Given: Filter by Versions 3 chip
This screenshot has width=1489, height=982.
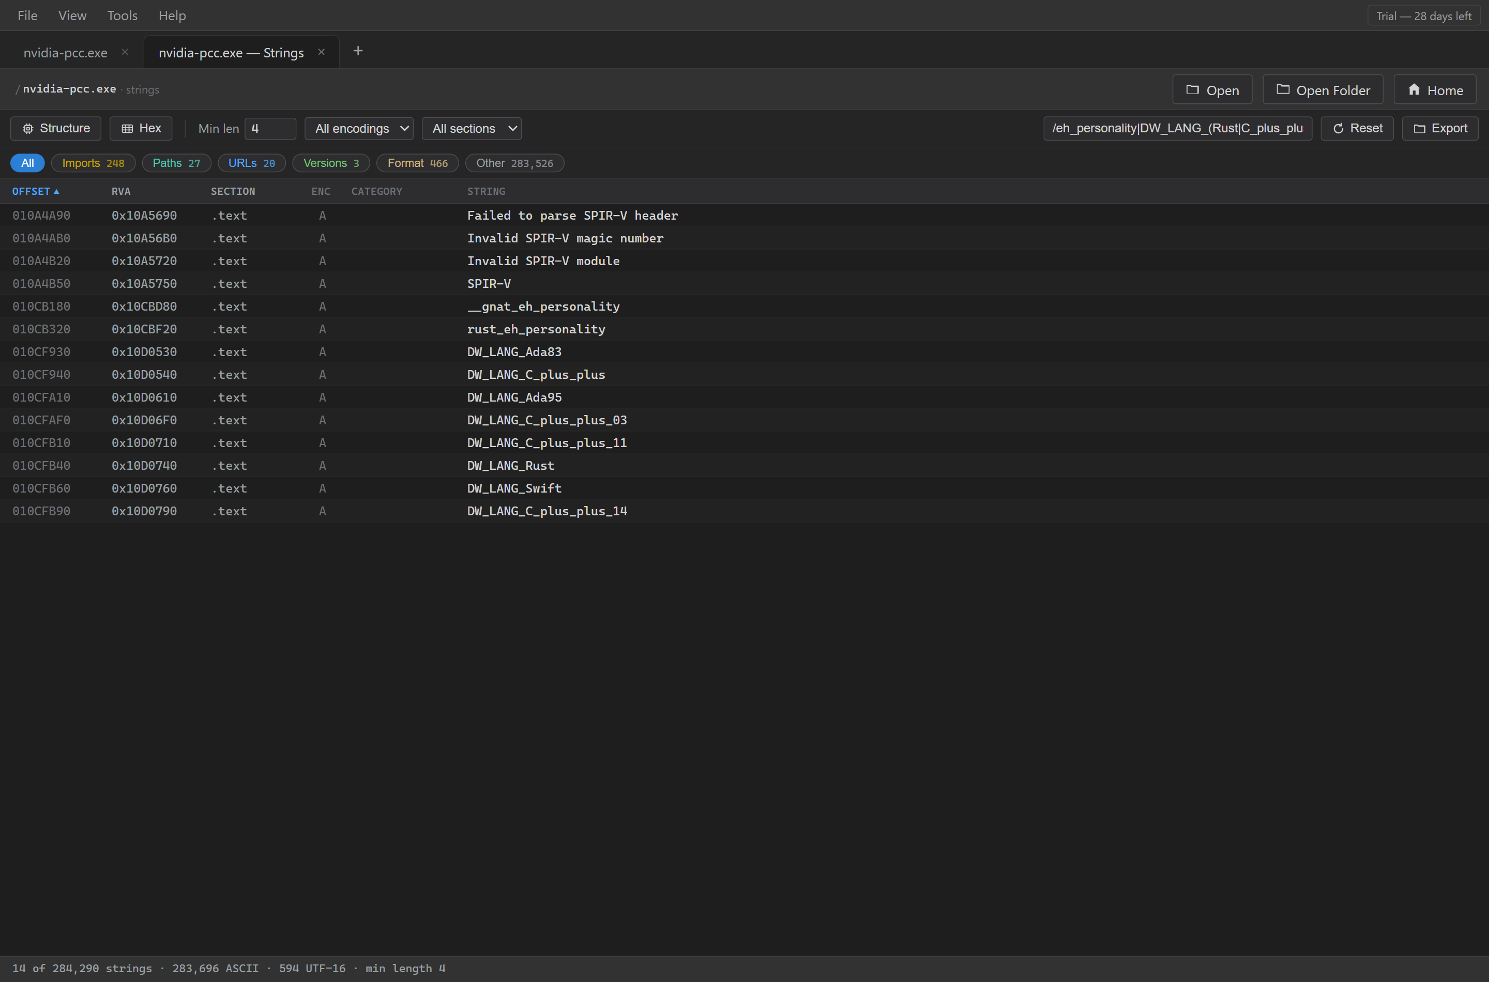Looking at the screenshot, I should [x=331, y=163].
